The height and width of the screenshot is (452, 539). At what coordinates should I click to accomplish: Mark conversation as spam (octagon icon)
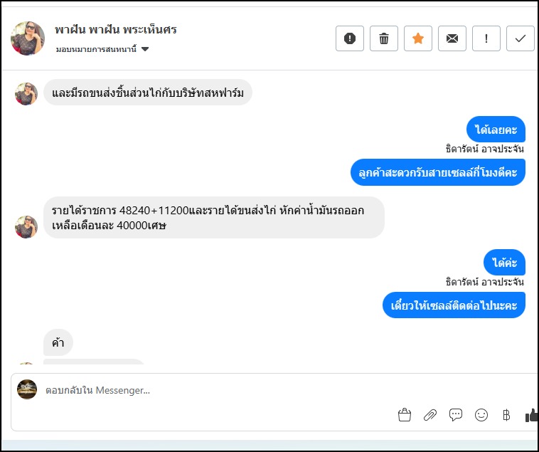coord(350,38)
